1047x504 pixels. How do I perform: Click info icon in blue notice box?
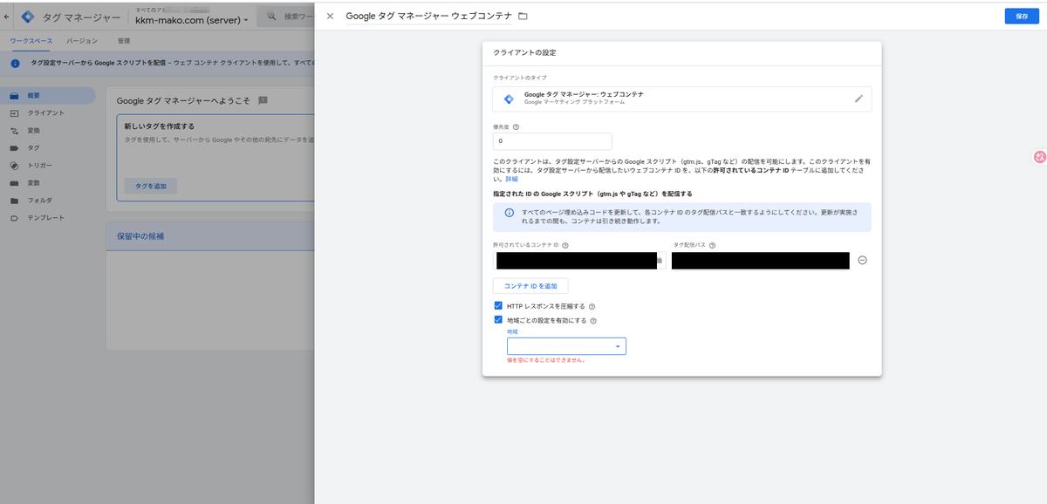509,213
